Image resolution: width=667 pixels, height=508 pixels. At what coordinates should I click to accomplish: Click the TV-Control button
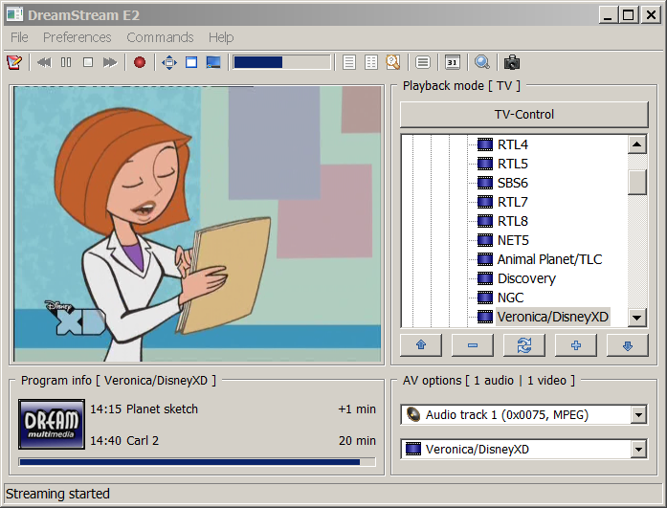(x=524, y=115)
